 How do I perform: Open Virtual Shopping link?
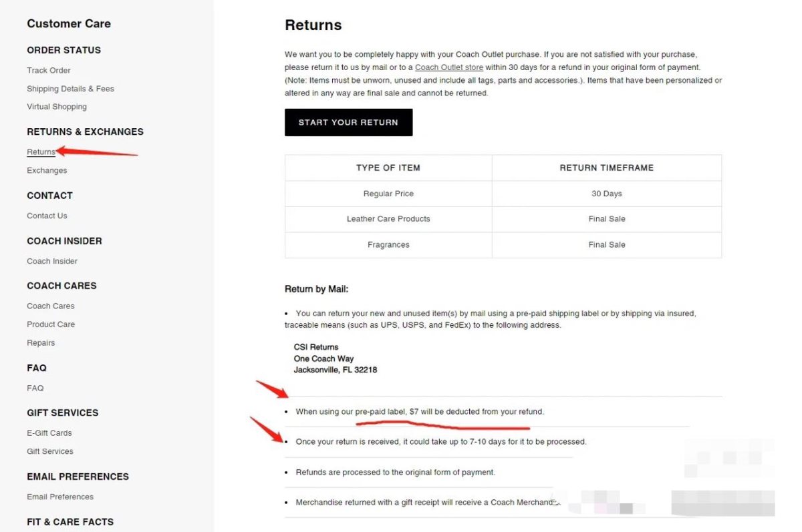(57, 107)
